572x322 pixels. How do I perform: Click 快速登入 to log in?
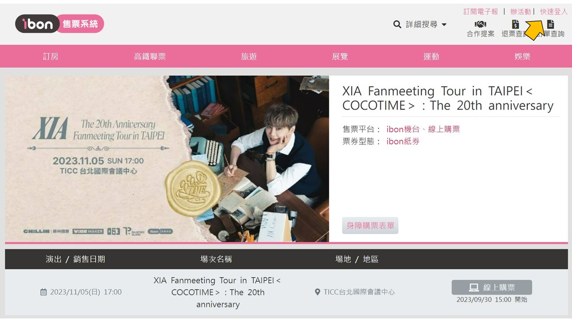(x=554, y=12)
